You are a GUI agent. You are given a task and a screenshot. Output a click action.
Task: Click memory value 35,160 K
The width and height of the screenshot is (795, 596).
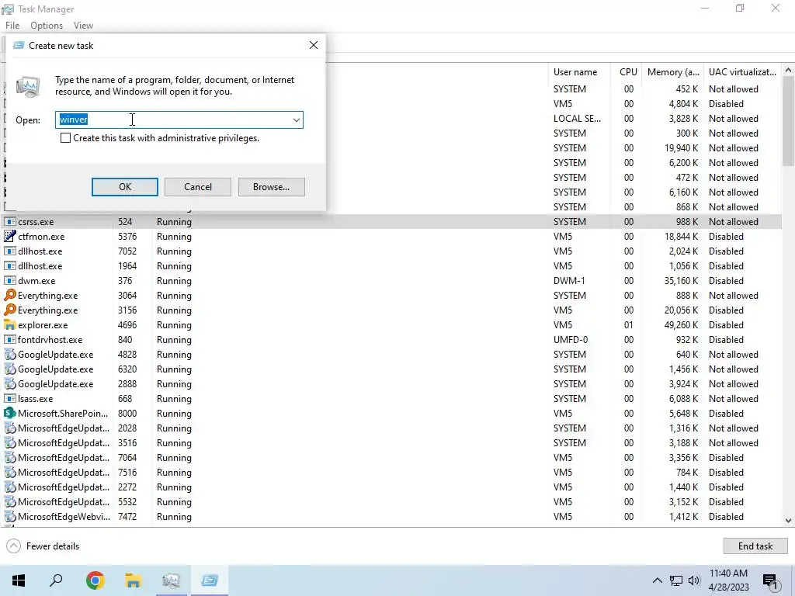pyautogui.click(x=681, y=280)
